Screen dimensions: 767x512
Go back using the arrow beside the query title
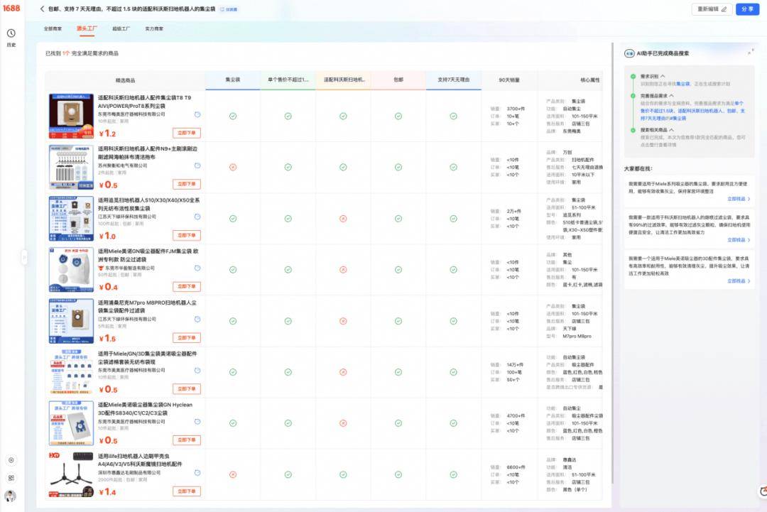[42, 9]
